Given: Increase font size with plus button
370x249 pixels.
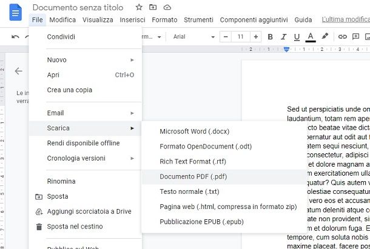Looking at the screenshot, I should coord(256,37).
